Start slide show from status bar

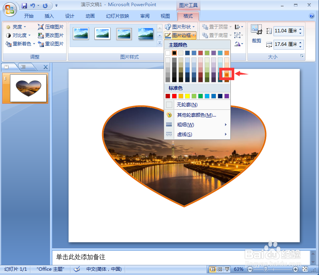227,269
